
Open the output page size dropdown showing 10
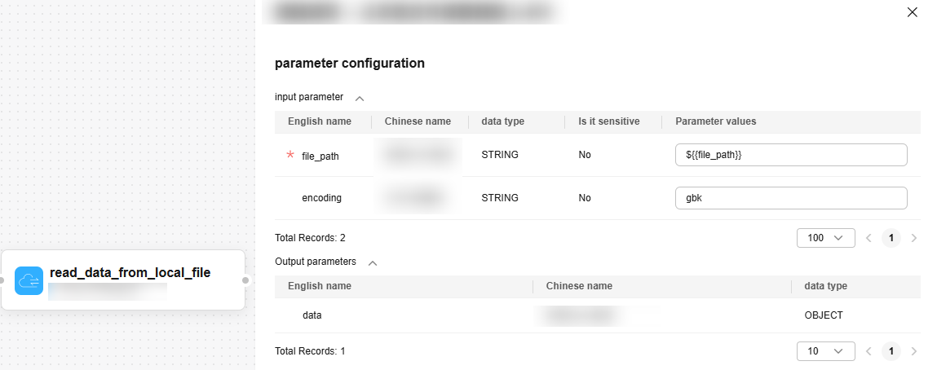[x=825, y=351]
